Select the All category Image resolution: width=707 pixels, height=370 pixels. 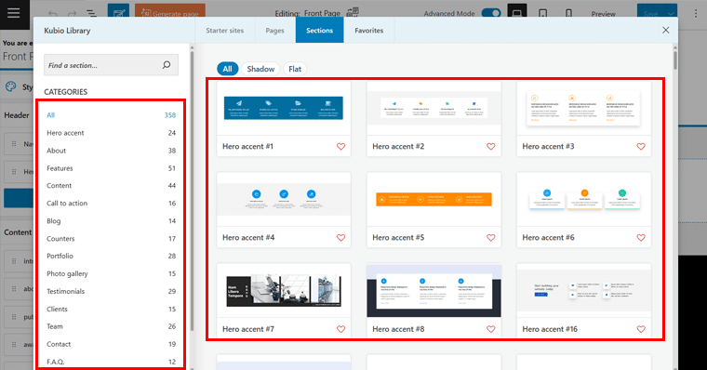(x=111, y=115)
